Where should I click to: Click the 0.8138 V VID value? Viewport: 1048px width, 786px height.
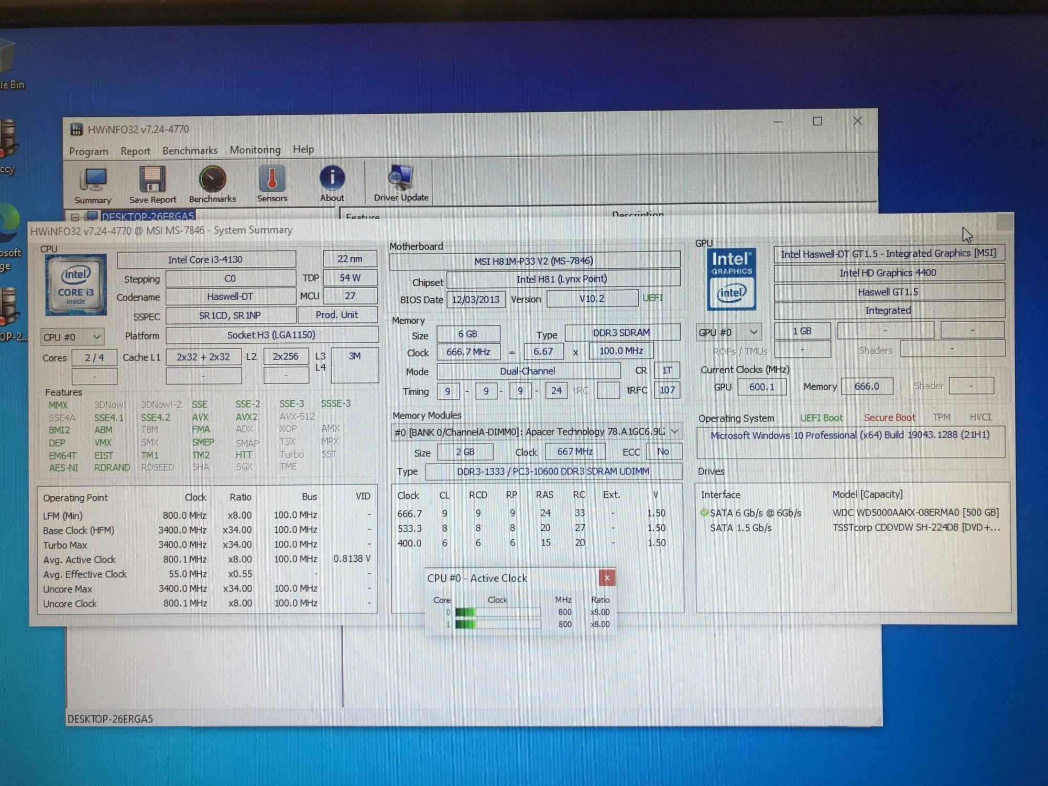point(352,559)
